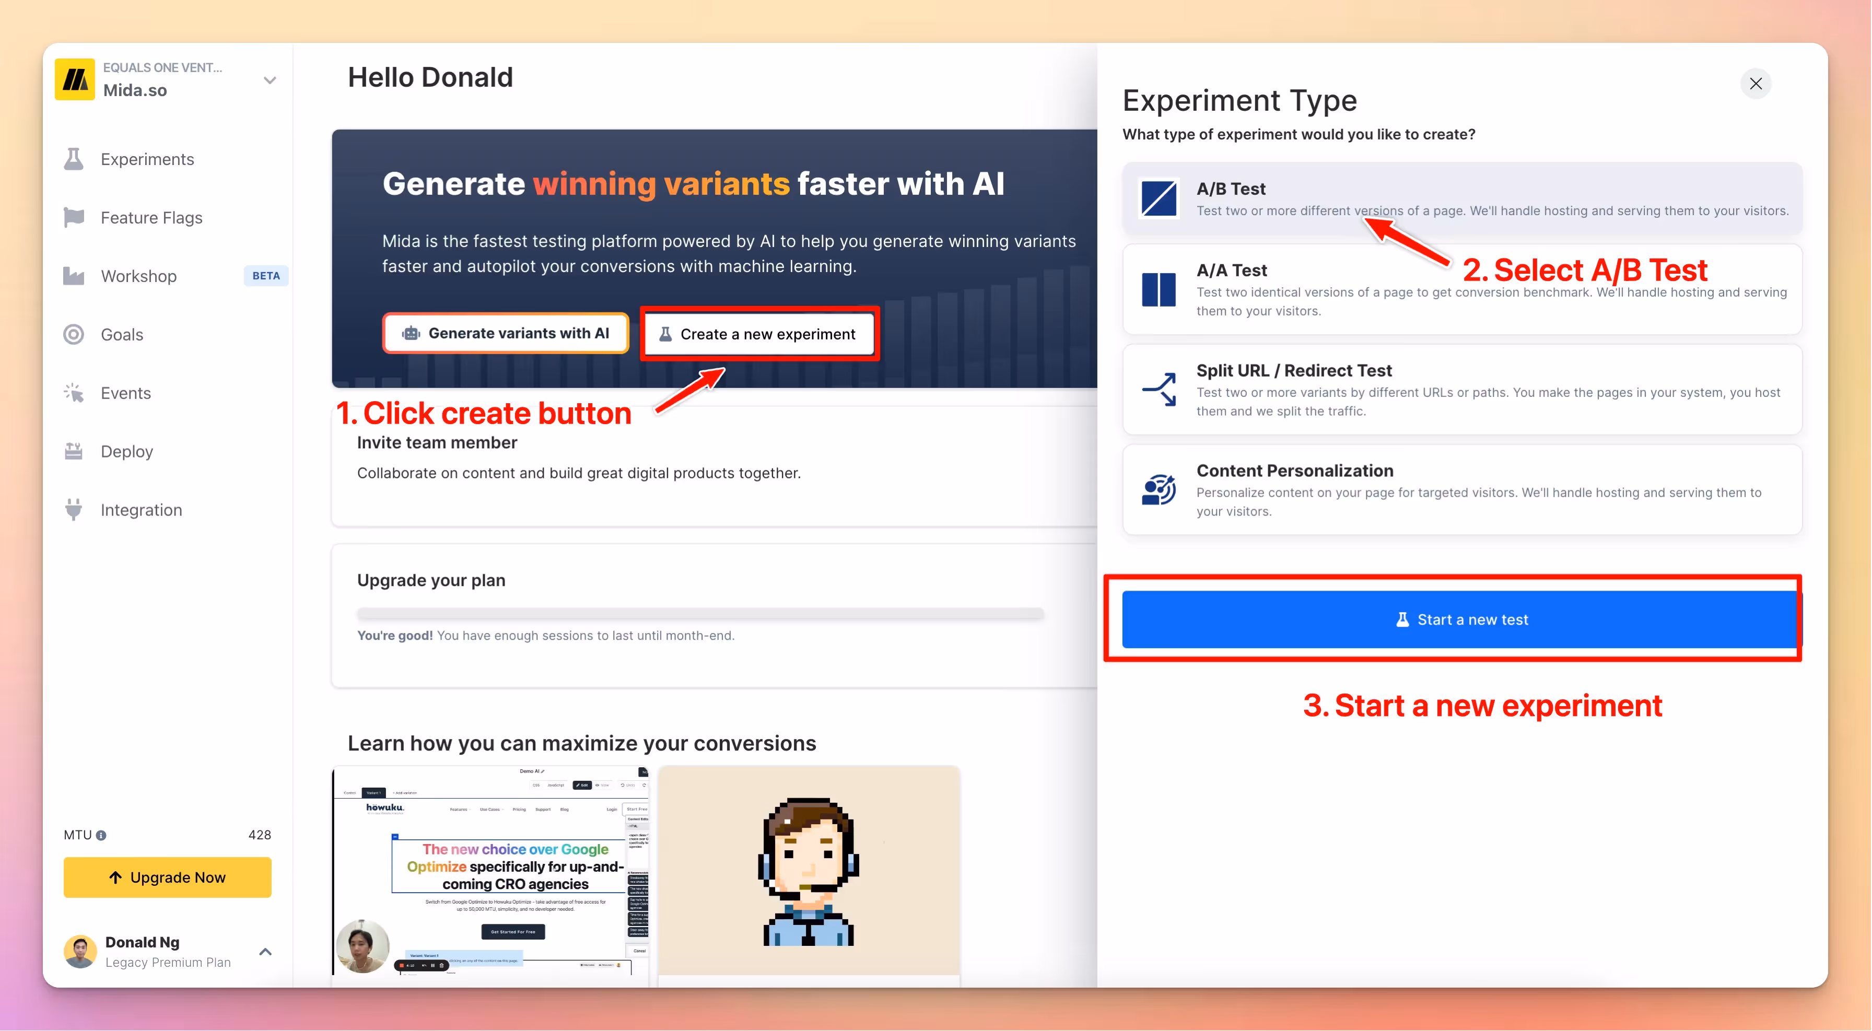Screen dimensions: 1872x1031
Task: Choose Content Personalization experiment type
Action: point(1461,490)
